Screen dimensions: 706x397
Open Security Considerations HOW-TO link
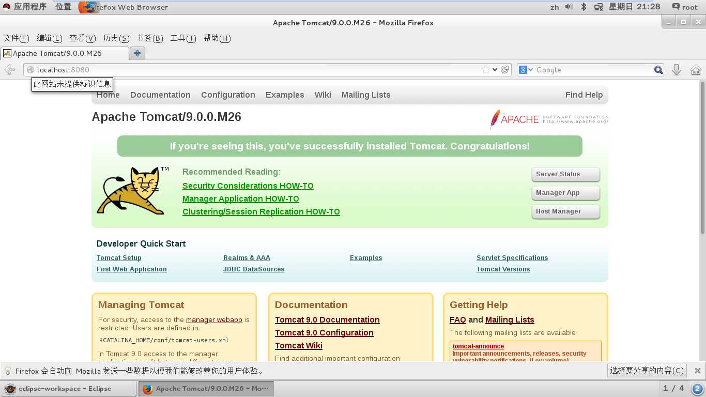point(248,186)
